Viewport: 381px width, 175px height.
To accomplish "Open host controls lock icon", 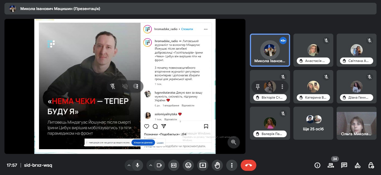I will click(x=371, y=165).
